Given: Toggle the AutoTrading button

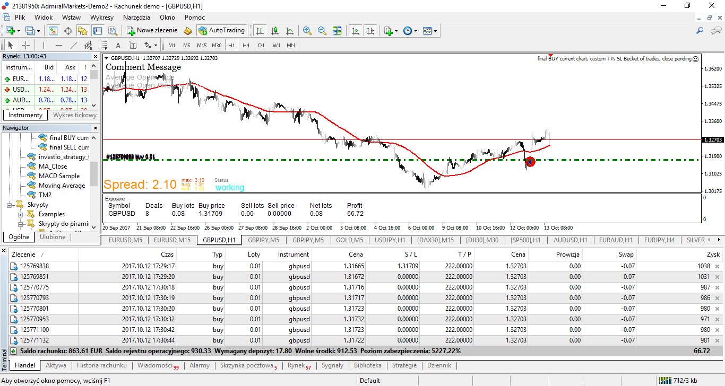Looking at the screenshot, I should click(x=221, y=31).
